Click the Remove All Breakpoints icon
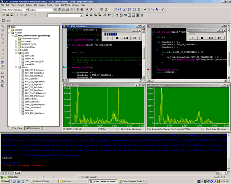This screenshot has width=231, height=184. coord(82,10)
